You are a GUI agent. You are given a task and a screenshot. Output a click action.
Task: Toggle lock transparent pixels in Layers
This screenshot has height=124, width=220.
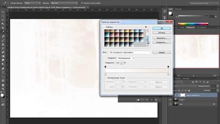tap(179, 91)
